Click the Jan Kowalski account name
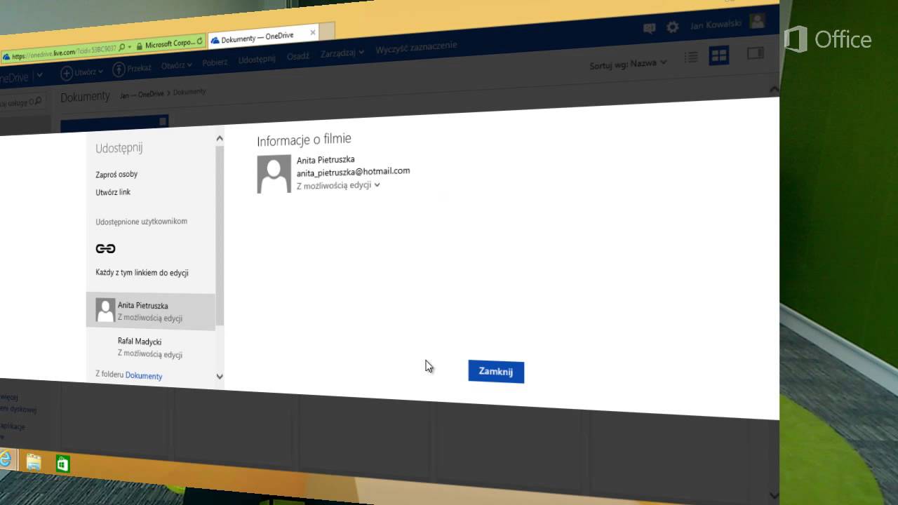The width and height of the screenshot is (898, 505). pyautogui.click(x=716, y=24)
